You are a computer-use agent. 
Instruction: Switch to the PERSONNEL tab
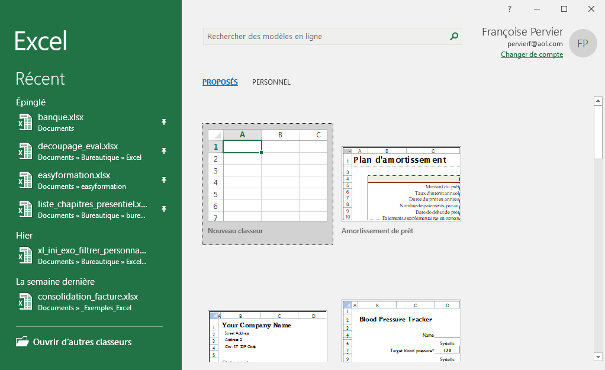pos(271,82)
